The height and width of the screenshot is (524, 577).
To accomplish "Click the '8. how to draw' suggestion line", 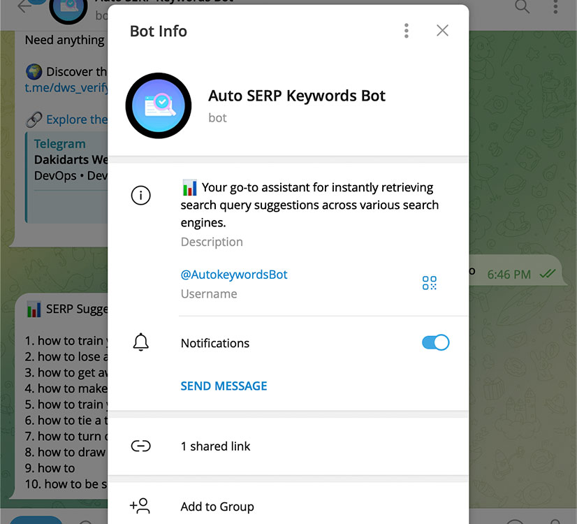I will (x=65, y=452).
